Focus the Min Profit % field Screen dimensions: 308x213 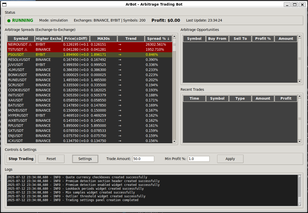coord(199,159)
